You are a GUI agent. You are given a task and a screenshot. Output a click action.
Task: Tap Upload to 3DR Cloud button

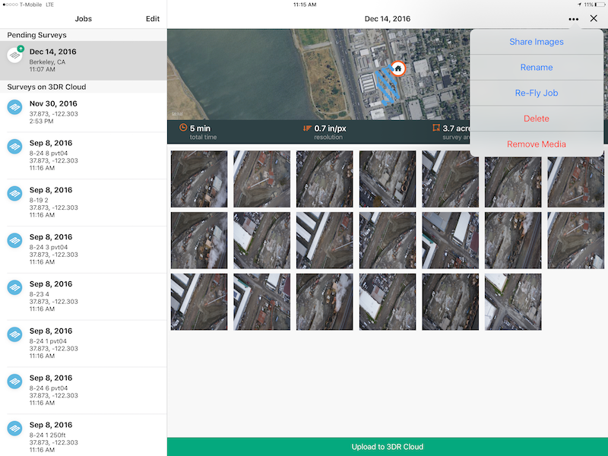click(388, 447)
